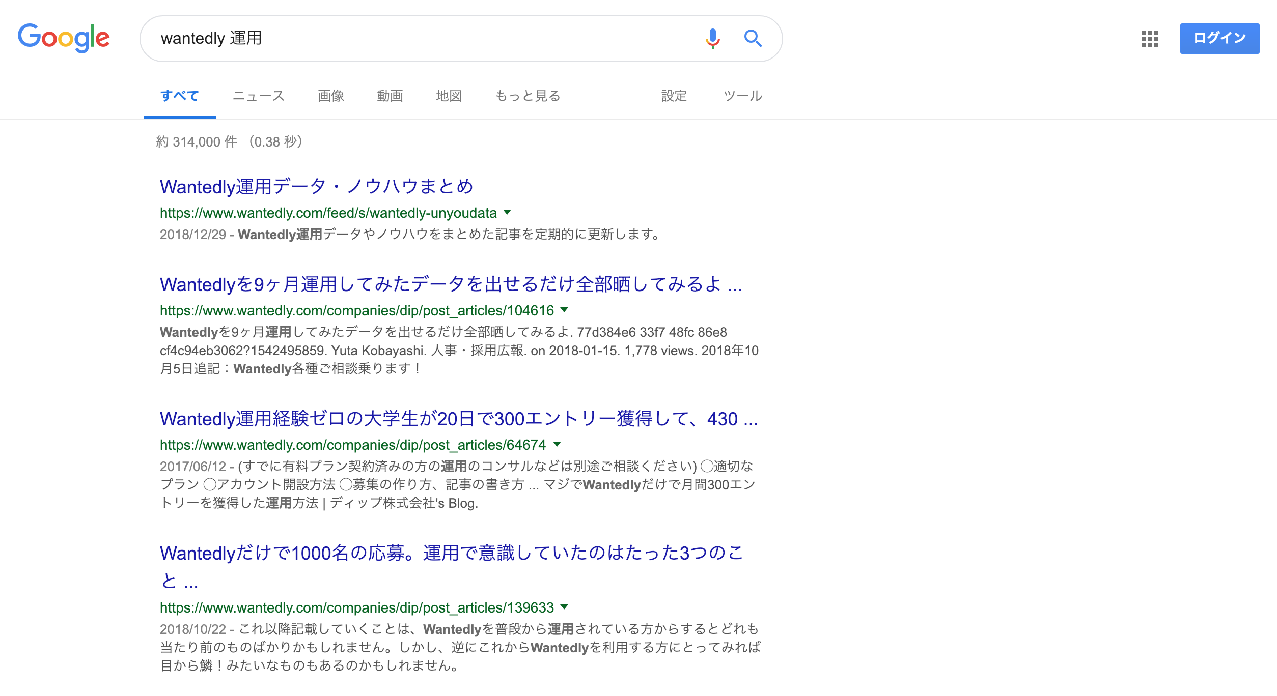Open the ツール options
1277x696 pixels.
(x=743, y=96)
